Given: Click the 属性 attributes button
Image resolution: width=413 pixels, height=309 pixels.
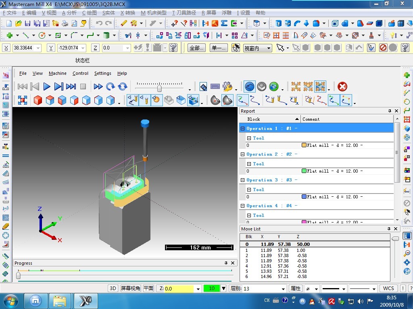Looking at the screenshot, I should pyautogui.click(x=296, y=288).
